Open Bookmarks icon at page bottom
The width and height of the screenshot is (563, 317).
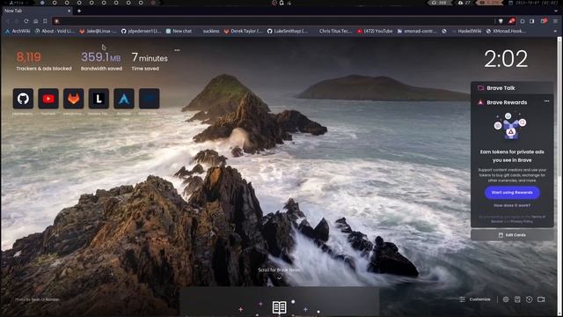coord(517,299)
